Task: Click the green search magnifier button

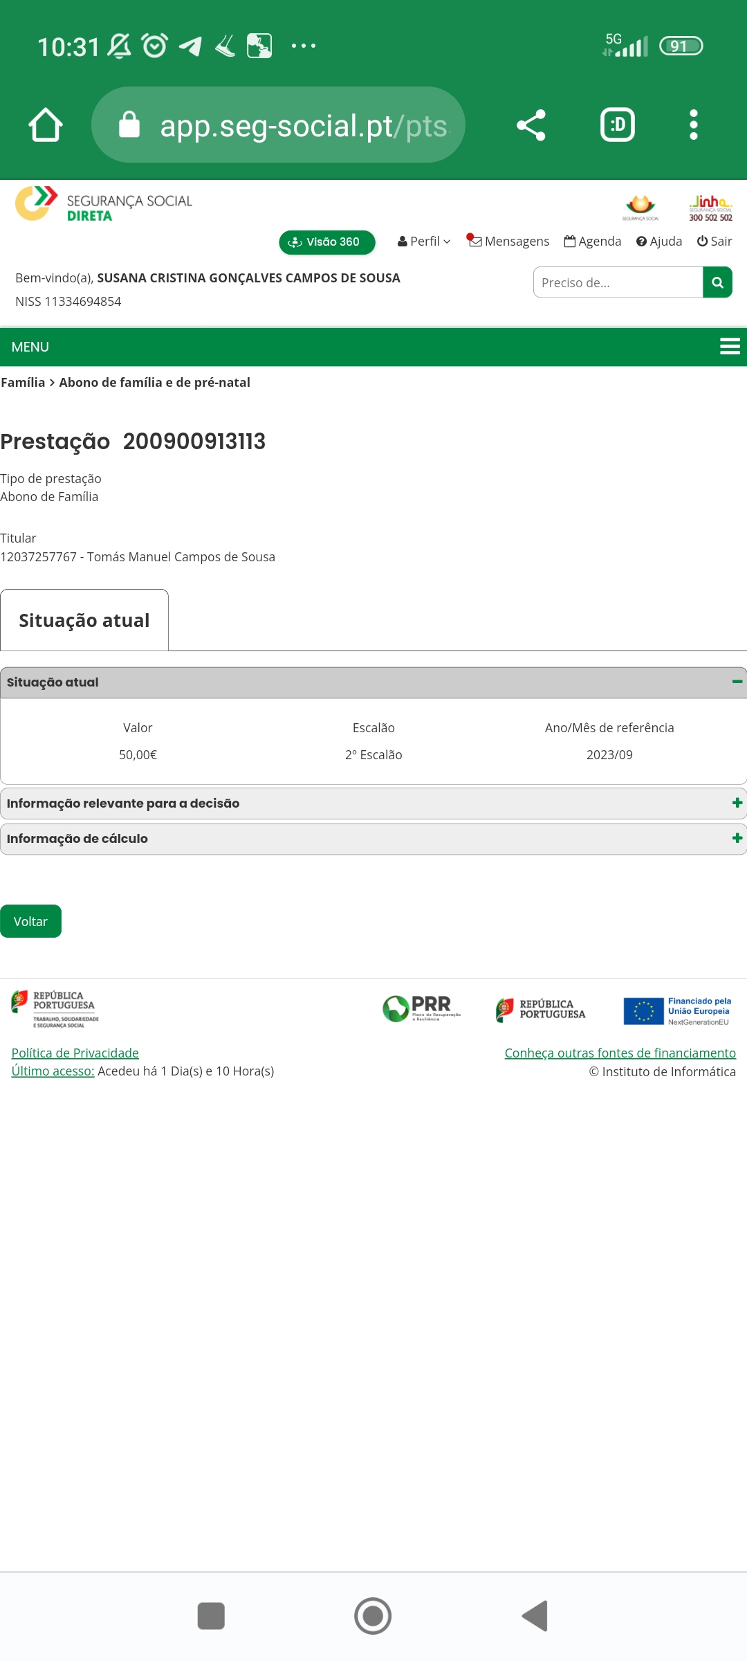Action: tap(717, 282)
